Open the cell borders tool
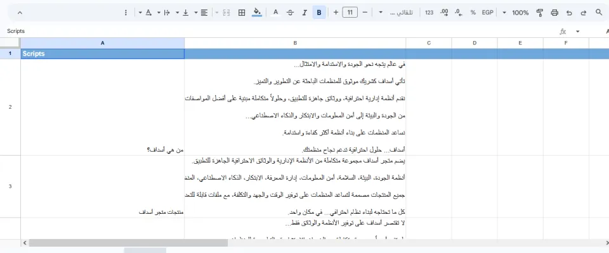Screen dimensions: 609x253 click(242, 13)
